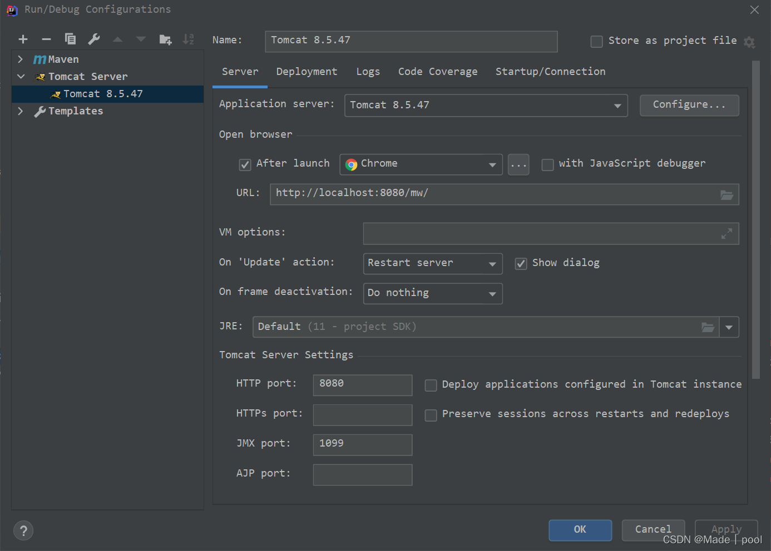Browse for a URL using the folder icon
Viewport: 771px width, 551px height.
coord(726,195)
